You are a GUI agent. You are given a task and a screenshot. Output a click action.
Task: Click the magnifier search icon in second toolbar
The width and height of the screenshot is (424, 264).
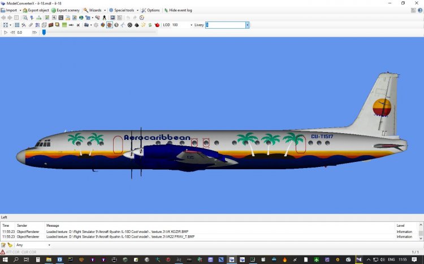(25, 17)
